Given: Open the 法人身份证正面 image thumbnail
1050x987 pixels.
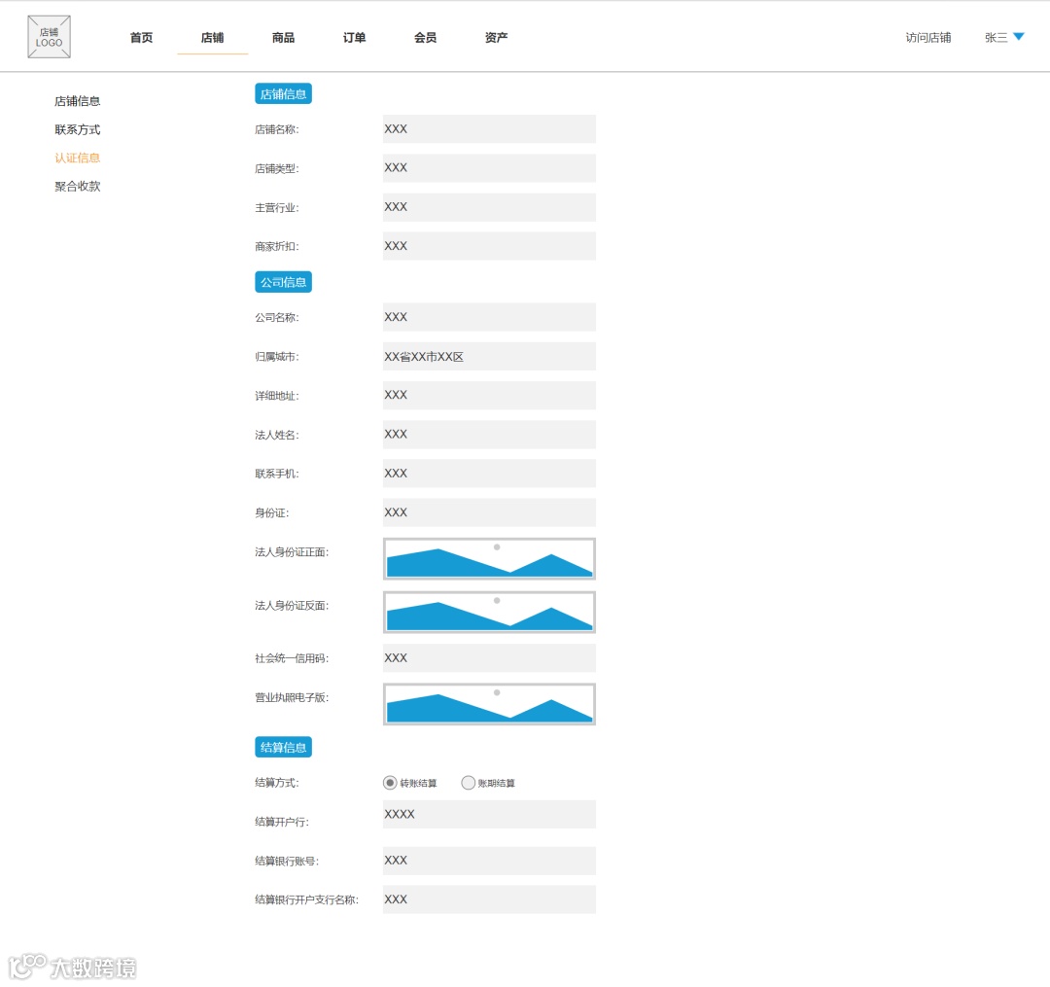Looking at the screenshot, I should (x=489, y=558).
